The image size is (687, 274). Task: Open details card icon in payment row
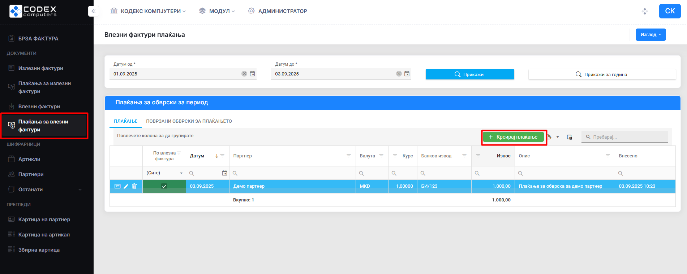point(117,186)
